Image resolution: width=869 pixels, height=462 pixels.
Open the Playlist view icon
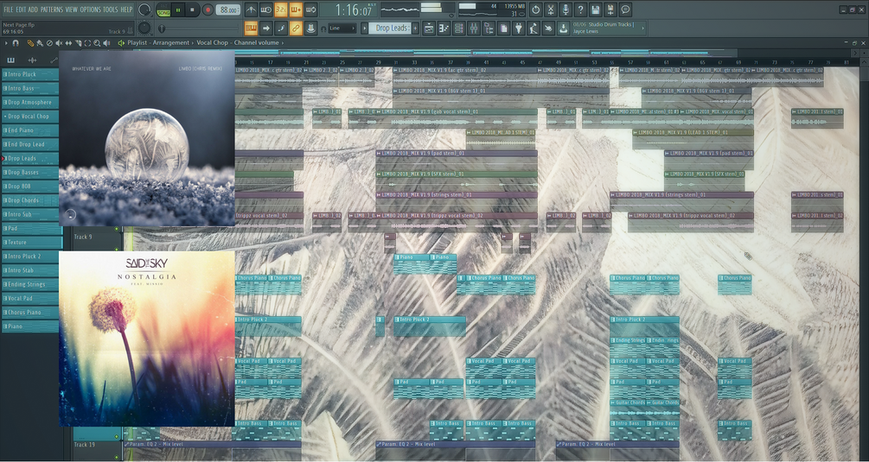(x=428, y=28)
